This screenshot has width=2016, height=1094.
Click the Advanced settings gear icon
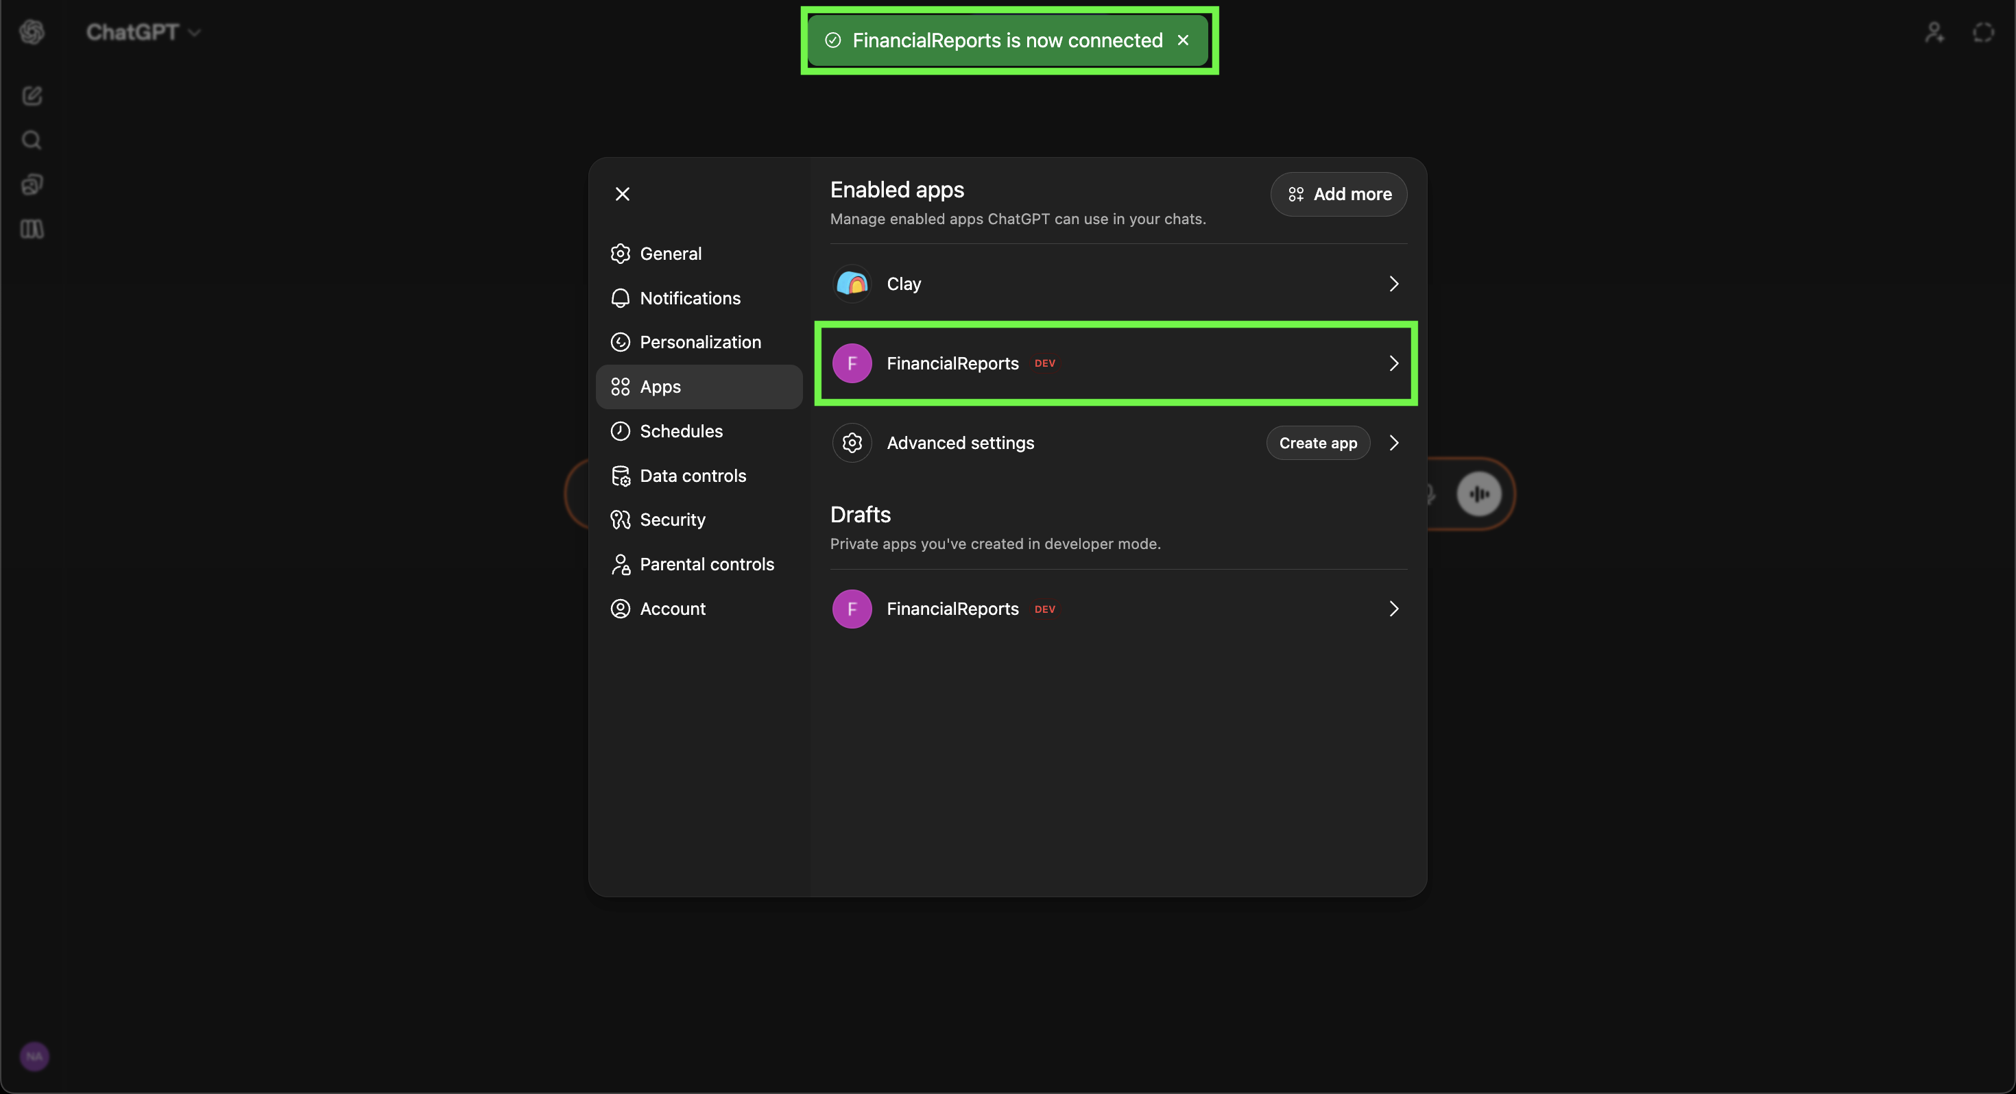click(852, 443)
